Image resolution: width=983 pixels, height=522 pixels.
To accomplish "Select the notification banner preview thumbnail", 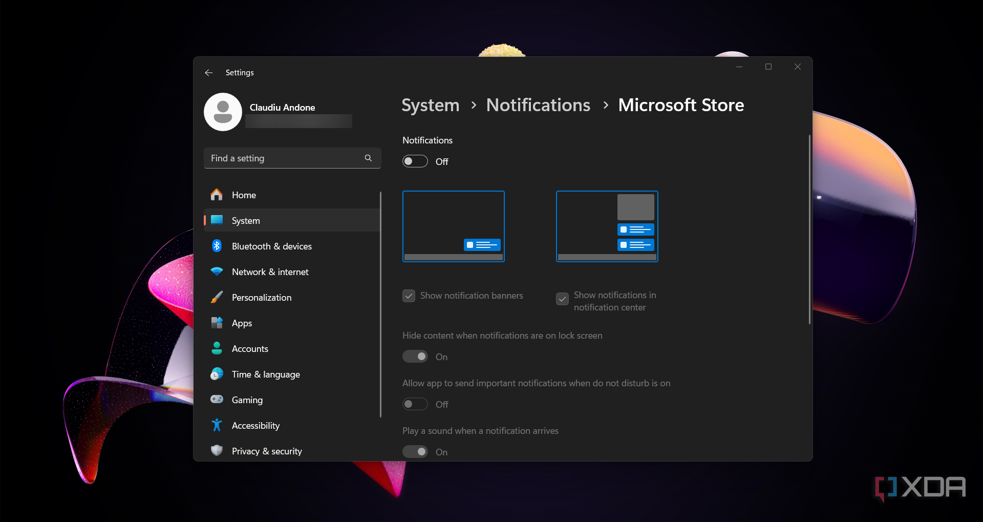I will pyautogui.click(x=454, y=226).
